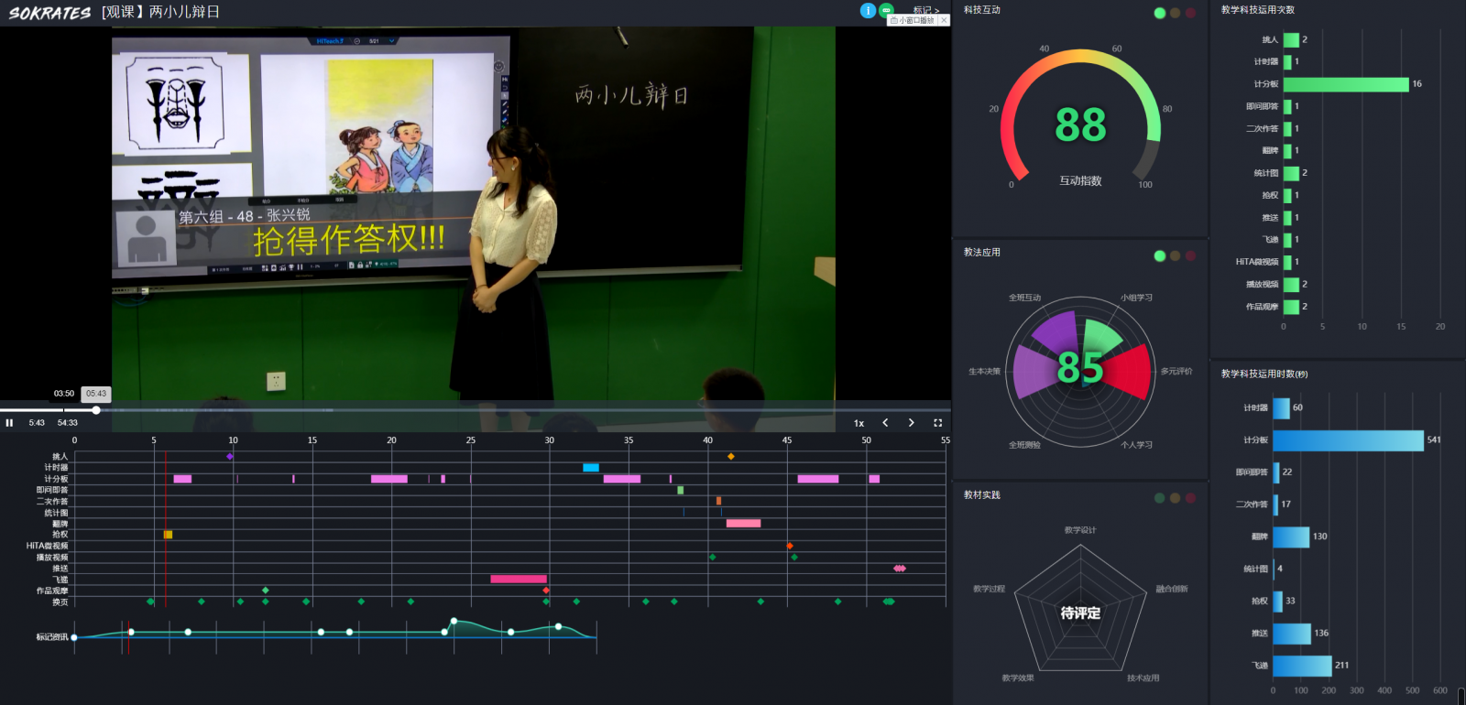
Task: Pause the lesson video playback
Action: [9, 423]
